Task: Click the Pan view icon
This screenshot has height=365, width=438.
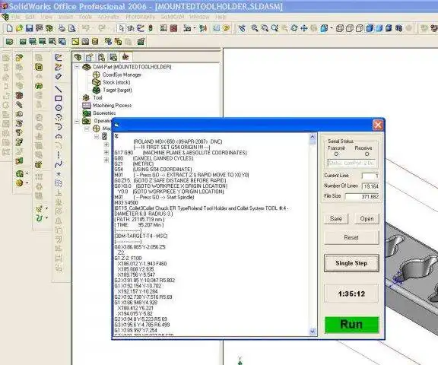Action: coord(304,28)
